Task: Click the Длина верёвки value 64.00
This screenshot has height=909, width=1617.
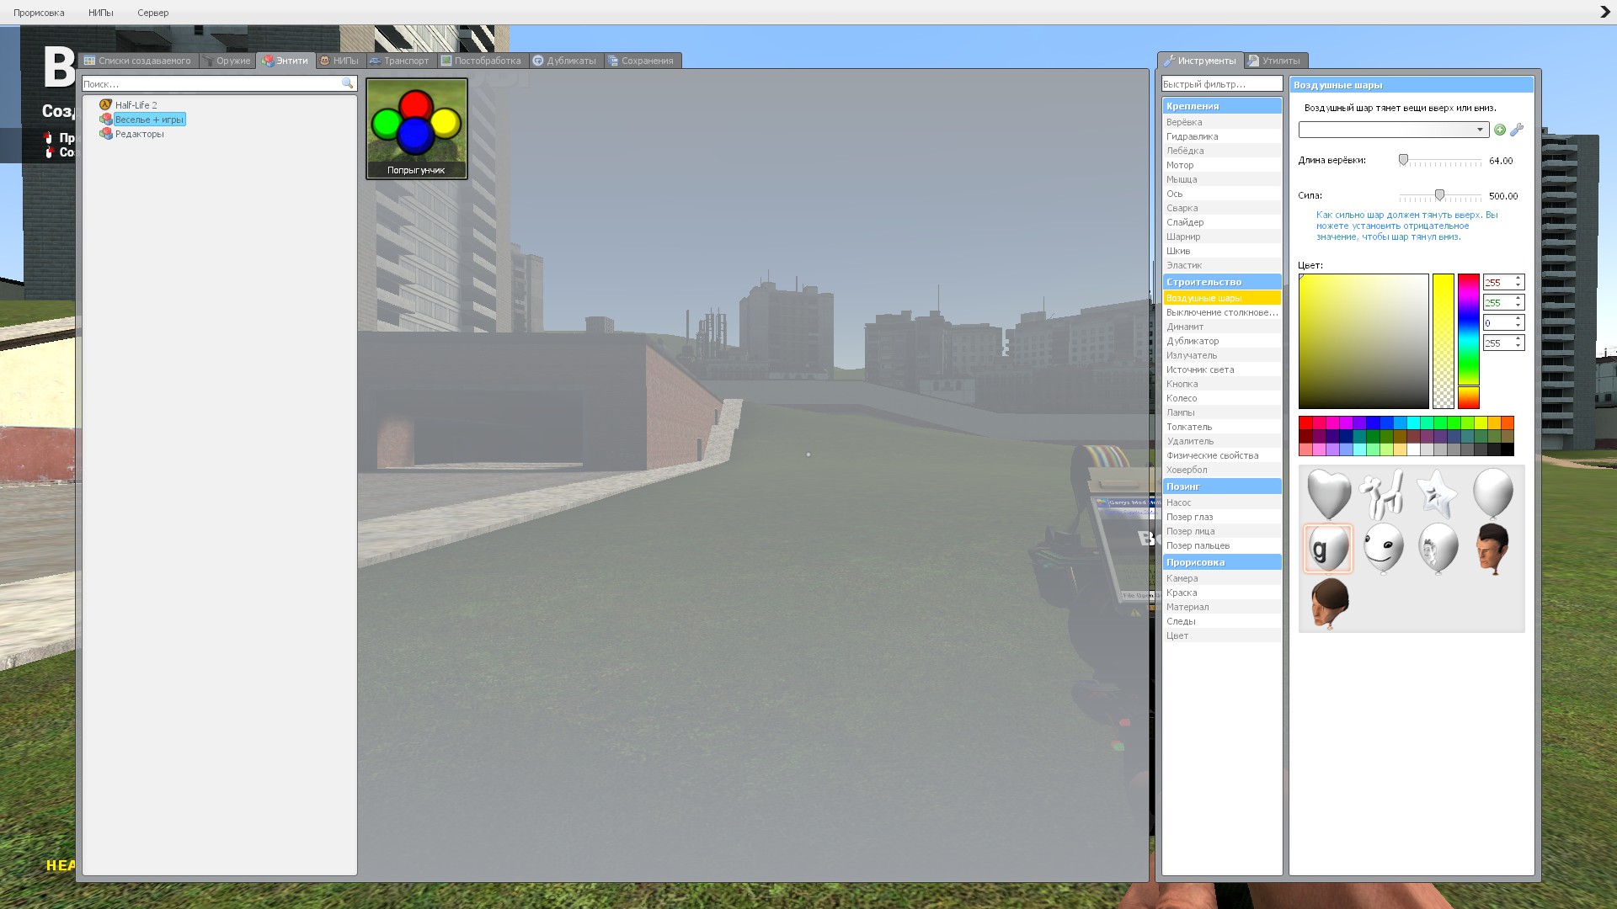Action: (x=1501, y=161)
